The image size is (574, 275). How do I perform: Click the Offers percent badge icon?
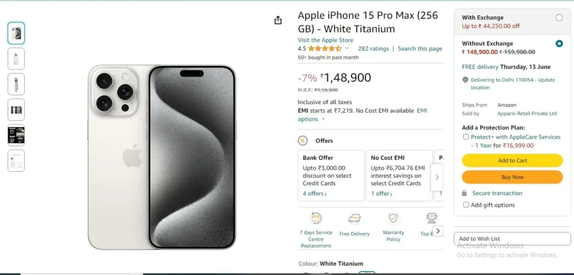pos(303,141)
